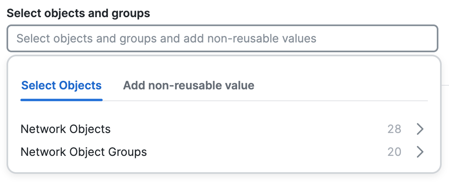Choose the grey Add non-reusable value tab title
Image resolution: width=449 pixels, height=182 pixels.
(x=189, y=86)
